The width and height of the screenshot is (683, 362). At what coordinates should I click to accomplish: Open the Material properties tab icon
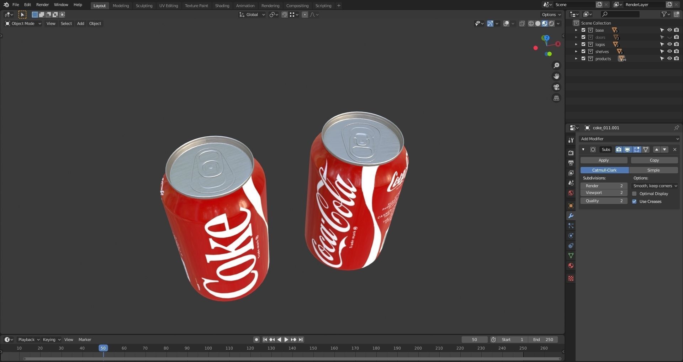coord(571,266)
